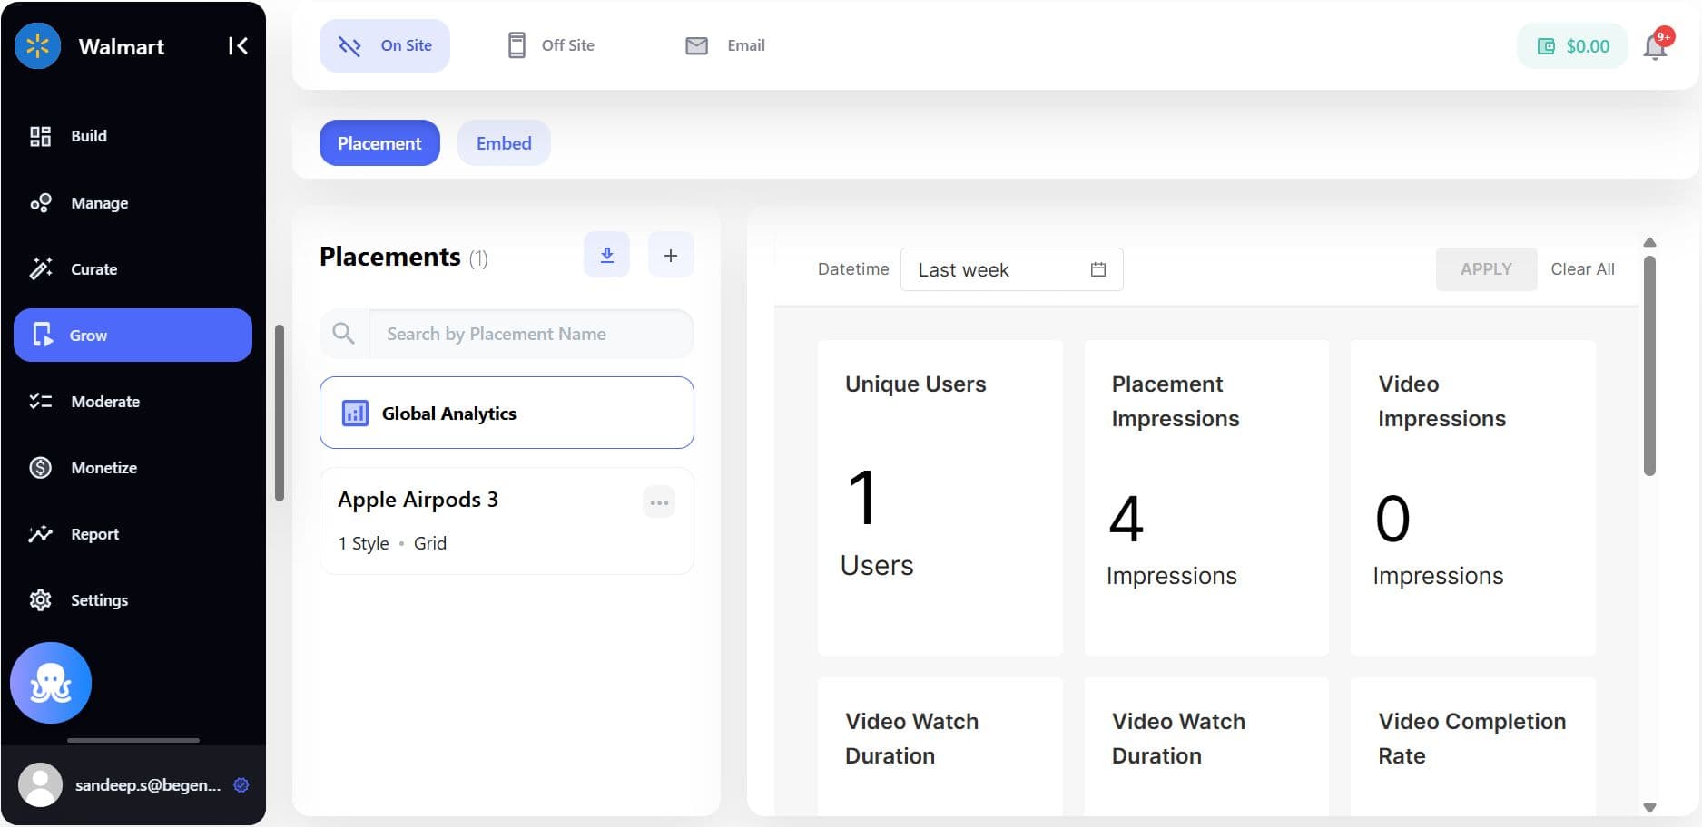The width and height of the screenshot is (1702, 827).
Task: Open notifications bell
Action: (1655, 46)
